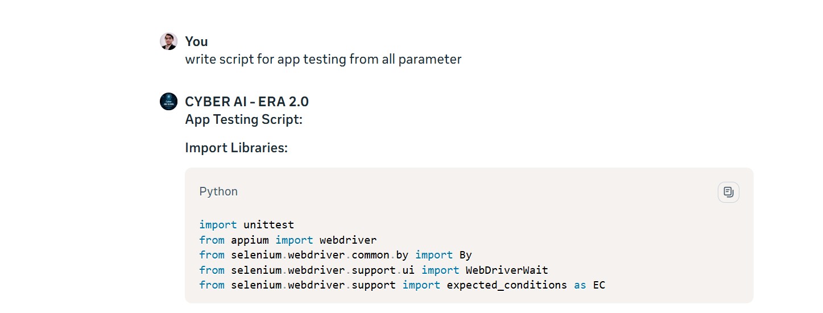This screenshot has height=313, width=823.
Task: Select the "Import Libraries:" heading
Action: click(236, 148)
